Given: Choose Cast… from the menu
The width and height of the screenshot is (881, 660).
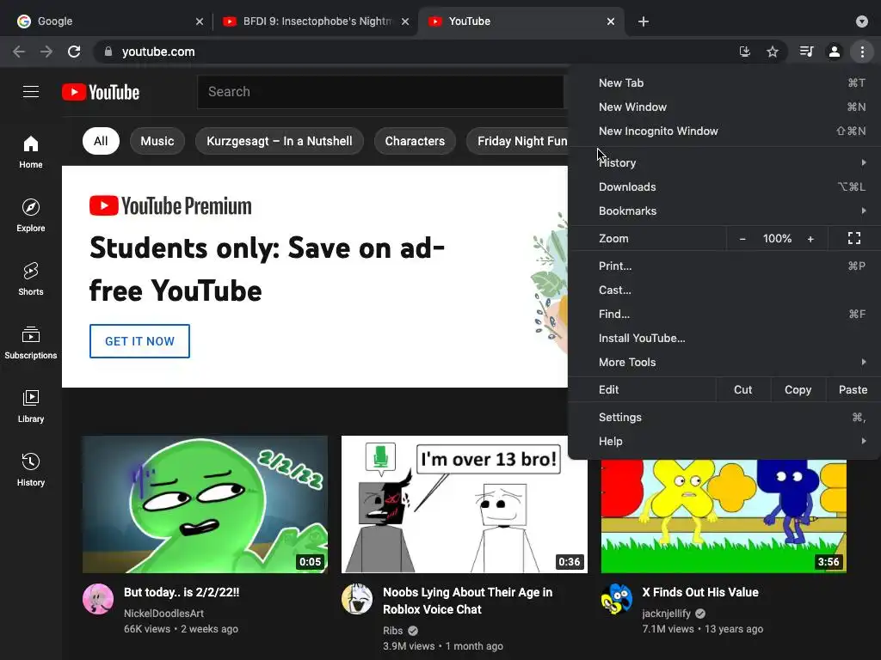Looking at the screenshot, I should point(724,290).
